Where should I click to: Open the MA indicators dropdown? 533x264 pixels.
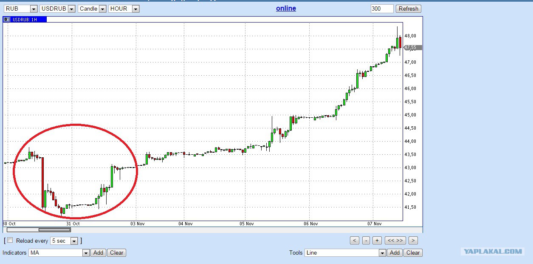click(x=59, y=253)
